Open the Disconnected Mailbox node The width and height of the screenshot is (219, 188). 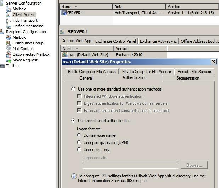tap(31, 54)
